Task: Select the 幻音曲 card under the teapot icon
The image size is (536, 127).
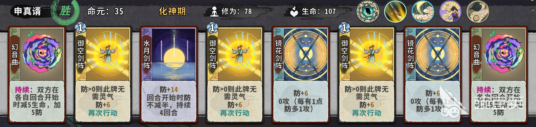Action: pyautogui.click(x=499, y=75)
